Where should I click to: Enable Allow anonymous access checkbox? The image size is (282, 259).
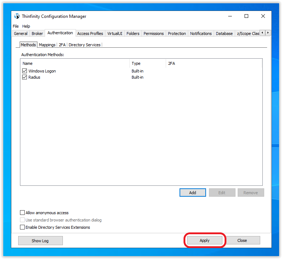[x=22, y=213]
